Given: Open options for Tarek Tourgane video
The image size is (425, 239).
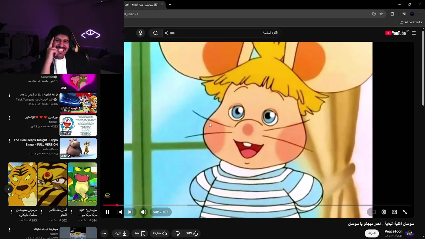Looking at the screenshot, I should click(x=9, y=95).
